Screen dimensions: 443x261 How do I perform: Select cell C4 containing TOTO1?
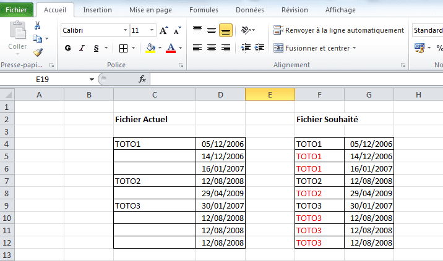[x=154, y=144]
